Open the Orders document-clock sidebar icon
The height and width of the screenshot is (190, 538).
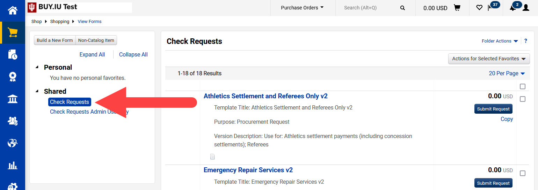click(13, 55)
